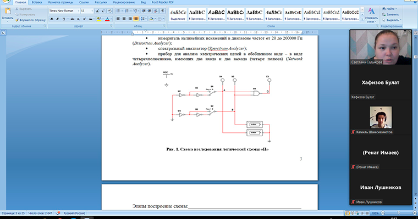Screen dimensions: 418x219
Task: Click the Cut (Вырезать) command
Action: pos(24,9)
